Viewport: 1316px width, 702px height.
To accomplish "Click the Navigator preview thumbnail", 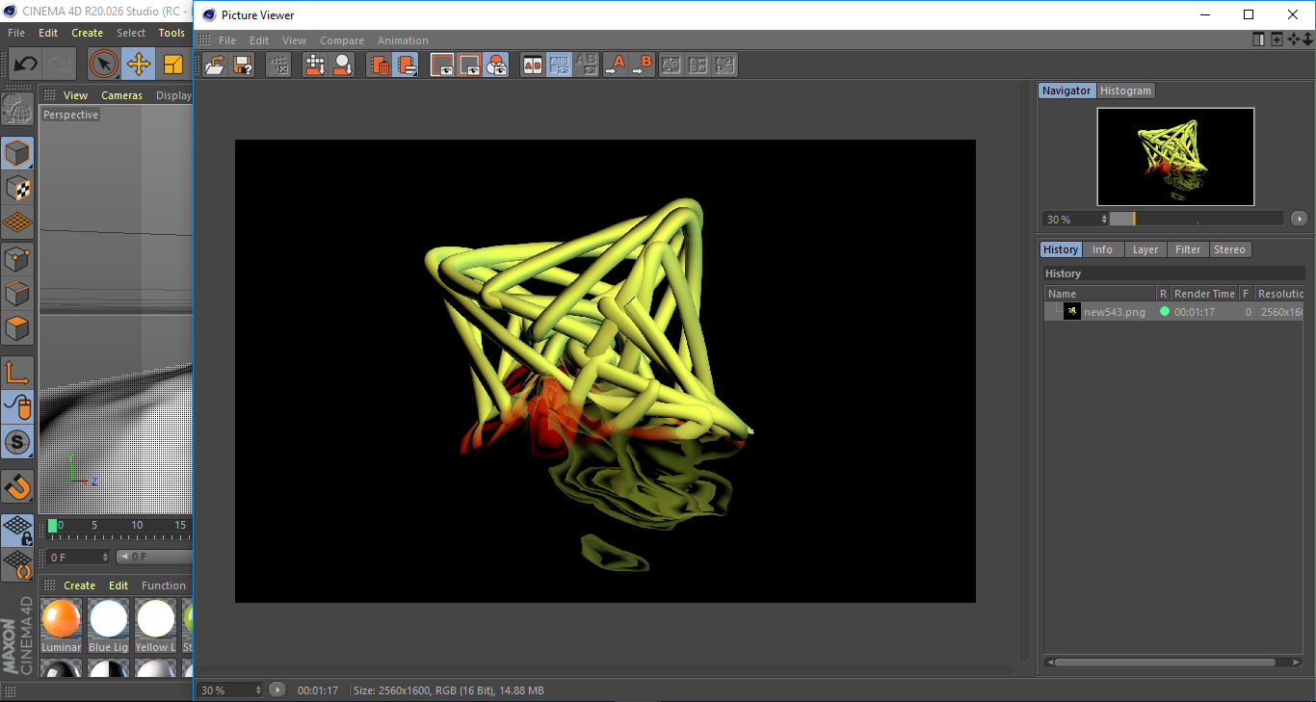I will click(x=1175, y=156).
